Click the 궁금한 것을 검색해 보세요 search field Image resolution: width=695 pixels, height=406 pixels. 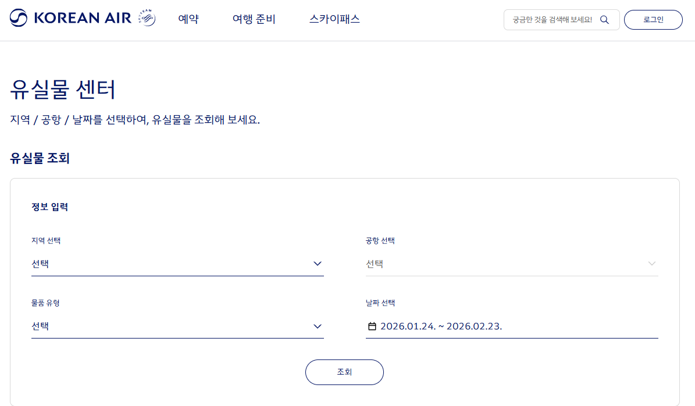(x=553, y=19)
